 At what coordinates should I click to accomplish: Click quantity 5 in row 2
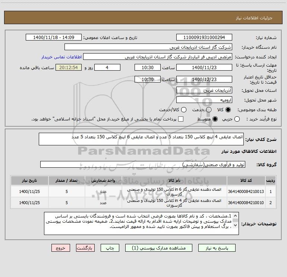[67, 203]
